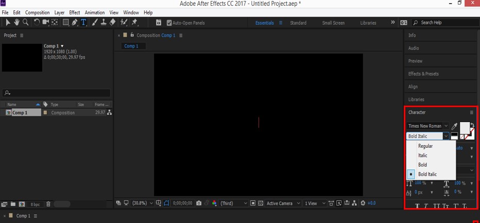Screen dimensions: 480x223
Task: Switch to the Libraries workspace
Action: [368, 23]
